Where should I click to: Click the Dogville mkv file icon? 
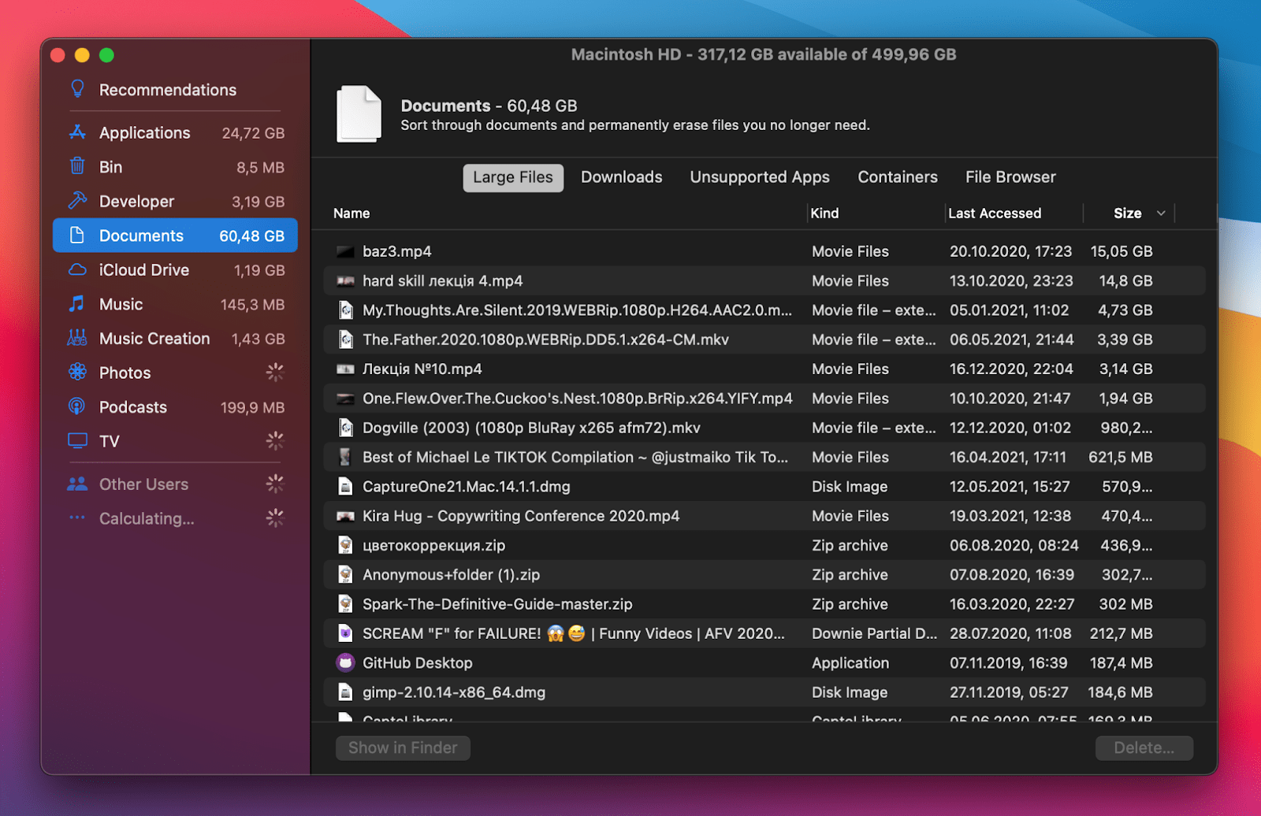(x=345, y=427)
